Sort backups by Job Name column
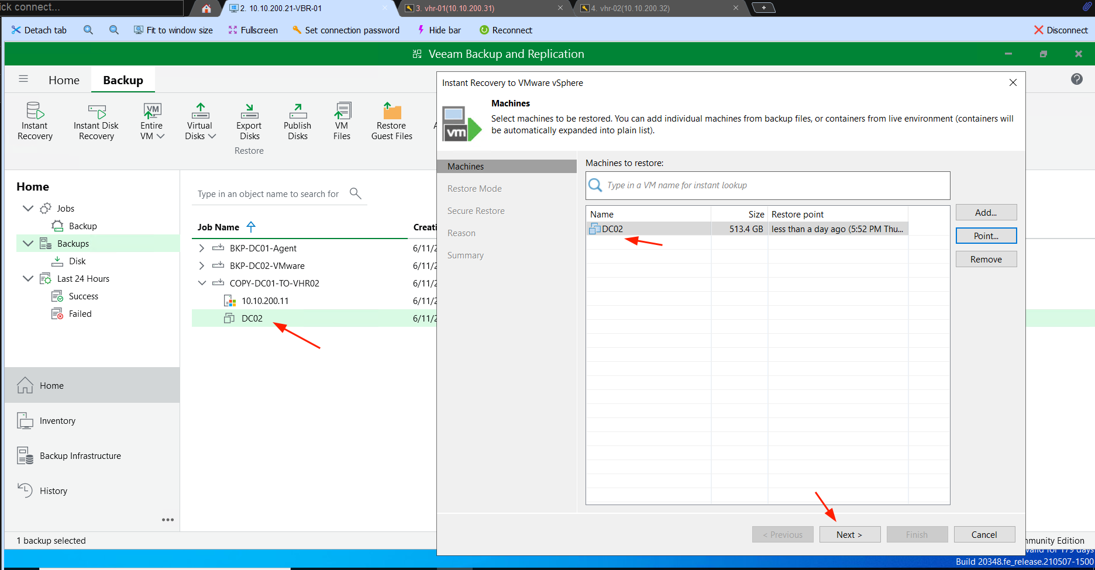Screen dimensions: 1095x570 click(x=218, y=227)
